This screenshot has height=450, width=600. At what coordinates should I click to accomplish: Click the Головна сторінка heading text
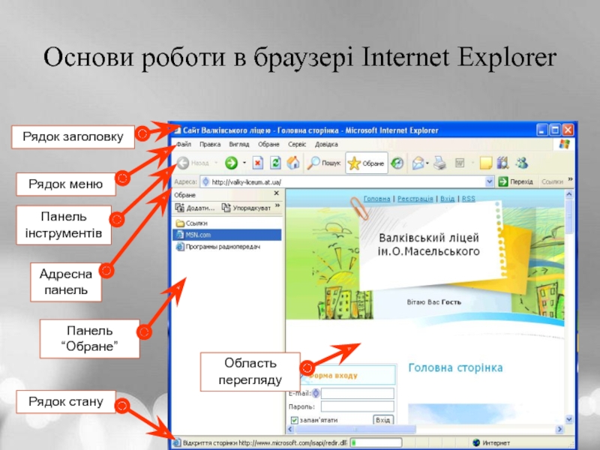click(455, 367)
